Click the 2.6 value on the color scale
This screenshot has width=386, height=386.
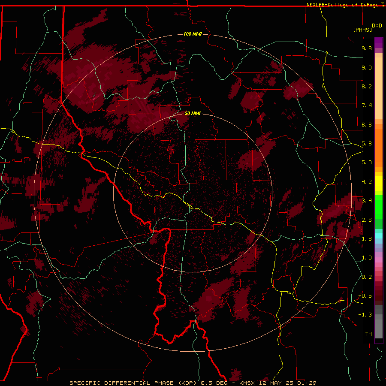pos(367,220)
